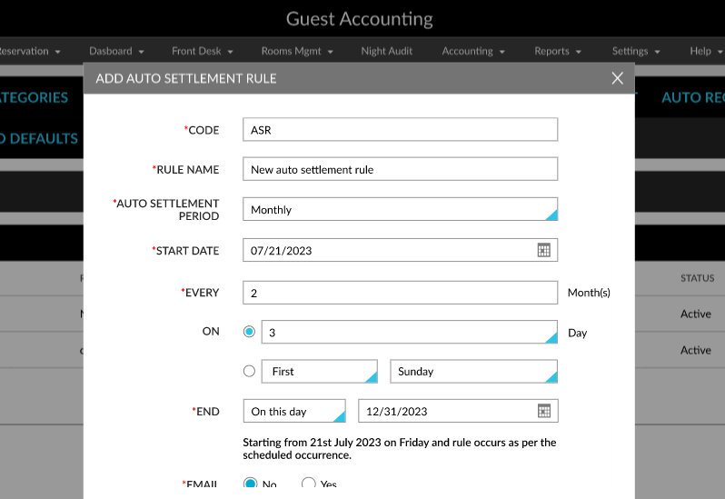Click the Guest Accounting page title
This screenshot has height=499, width=725.
click(359, 19)
